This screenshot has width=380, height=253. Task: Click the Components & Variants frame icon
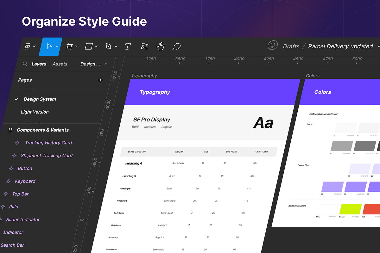(10, 130)
